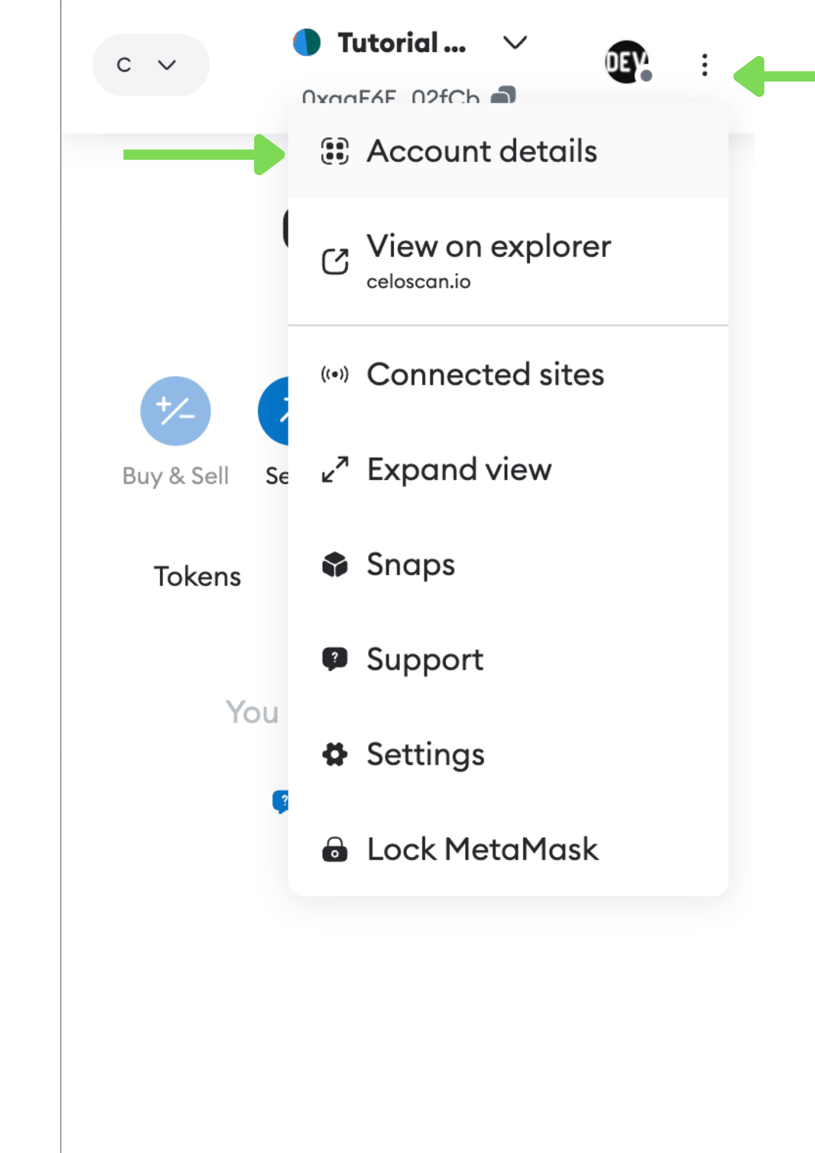Collapse the account menu by reopening its chevron
Screen dimensions: 815x1153
(x=515, y=43)
